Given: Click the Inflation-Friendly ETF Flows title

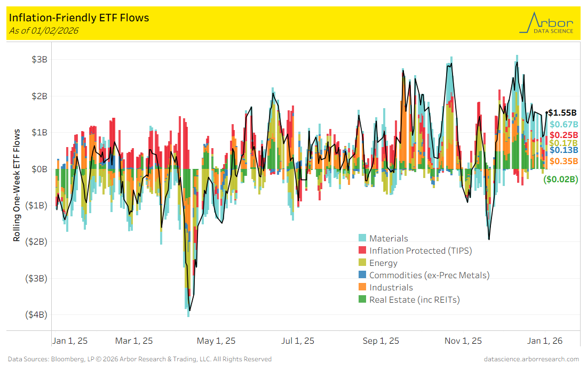Looking at the screenshot, I should click(x=79, y=18).
